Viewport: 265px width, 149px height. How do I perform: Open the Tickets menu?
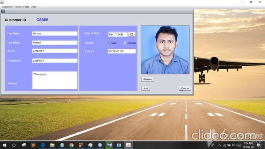pyautogui.click(x=18, y=7)
